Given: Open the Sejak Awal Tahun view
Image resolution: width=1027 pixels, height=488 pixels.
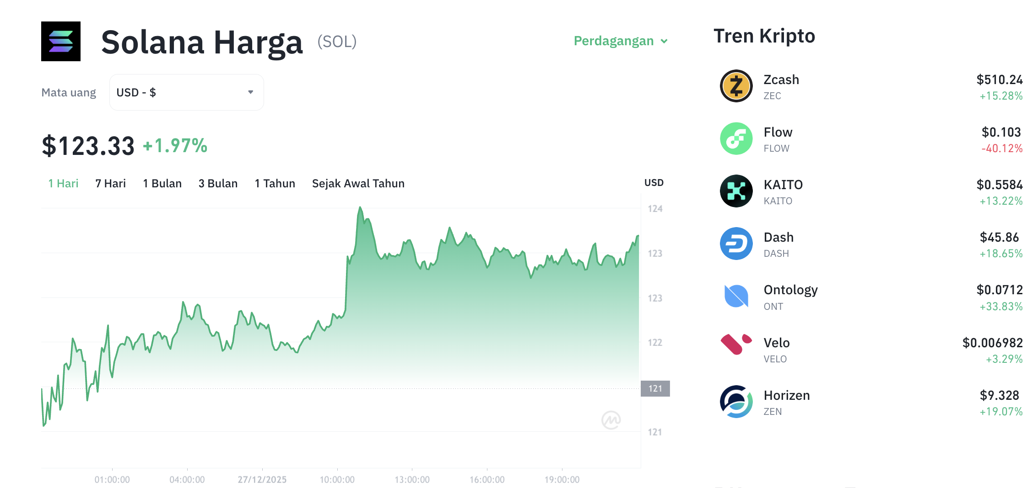Looking at the screenshot, I should pyautogui.click(x=358, y=183).
